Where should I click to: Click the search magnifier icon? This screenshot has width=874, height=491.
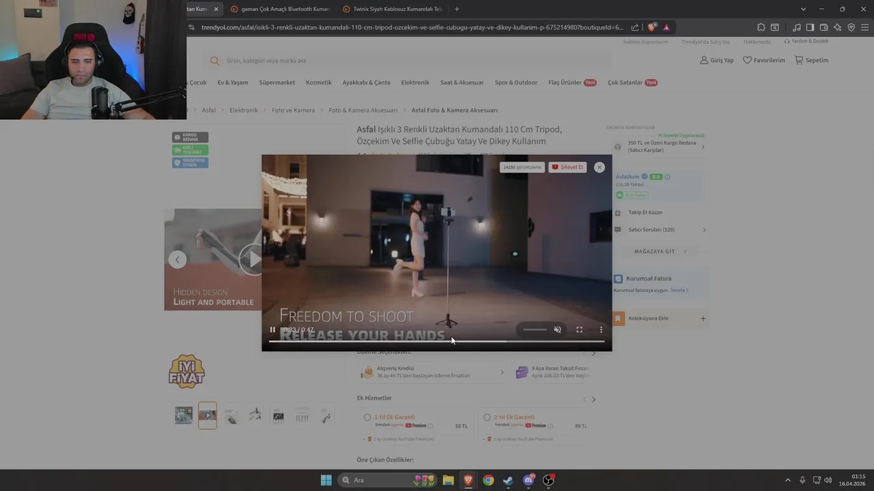click(215, 61)
